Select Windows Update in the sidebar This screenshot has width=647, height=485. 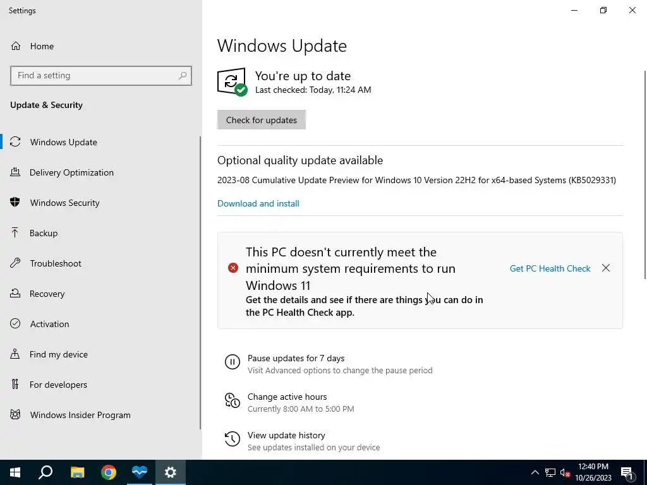[x=100, y=142]
